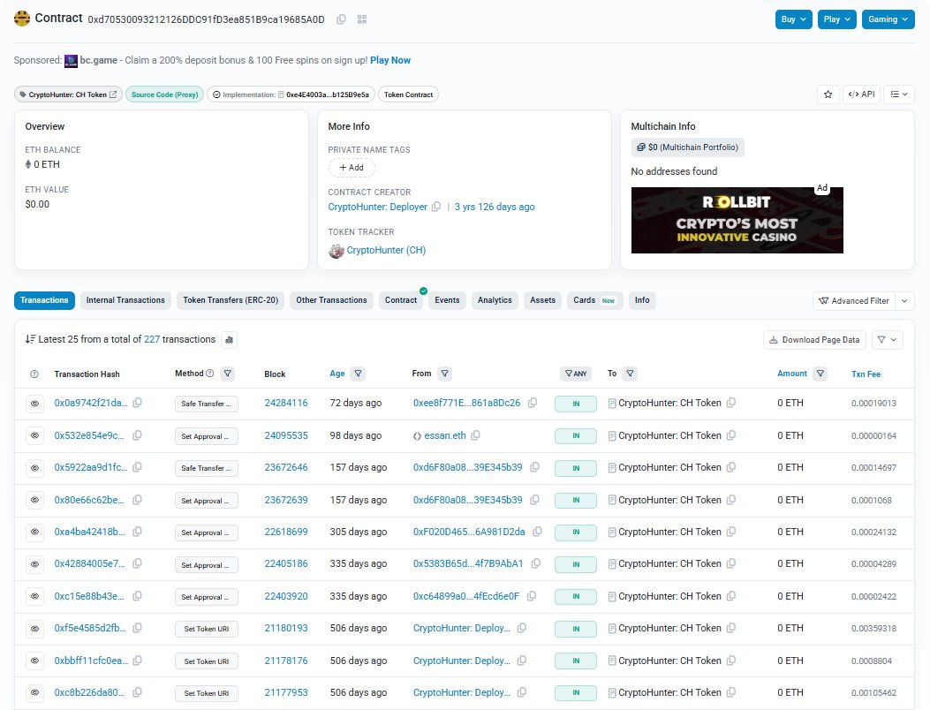The height and width of the screenshot is (710, 930).
Task: Copy sender address 0xee8f771E...861a8Dc26
Action: (x=533, y=403)
